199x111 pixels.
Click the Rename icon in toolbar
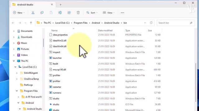click(60, 13)
